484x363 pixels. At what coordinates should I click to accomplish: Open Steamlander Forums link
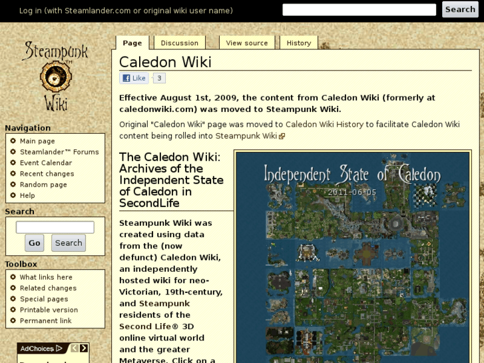tap(59, 152)
